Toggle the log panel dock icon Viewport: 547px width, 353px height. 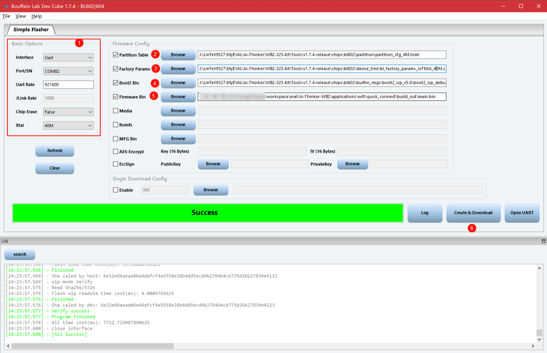pos(544,241)
